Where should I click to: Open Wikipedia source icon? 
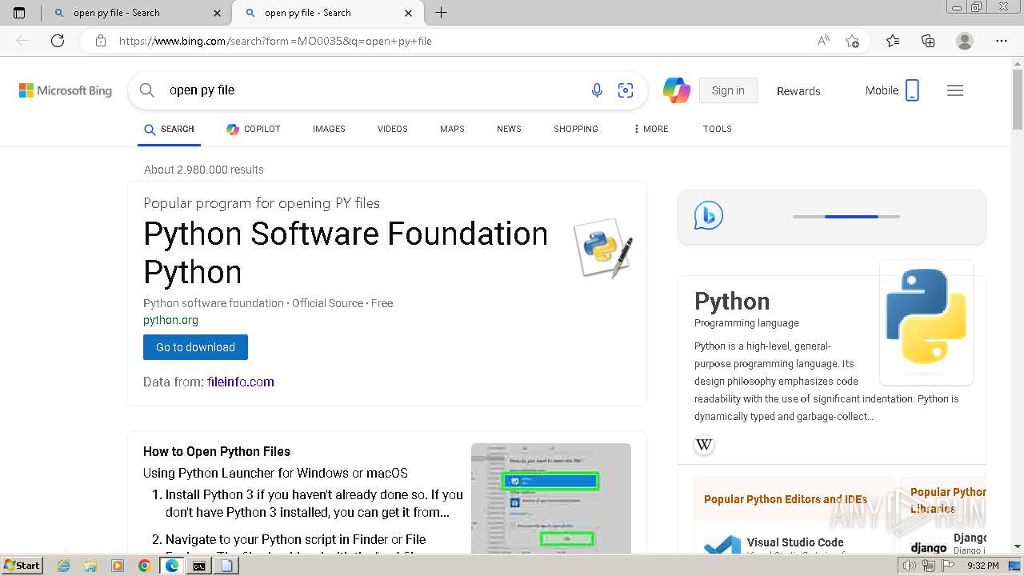tap(704, 445)
